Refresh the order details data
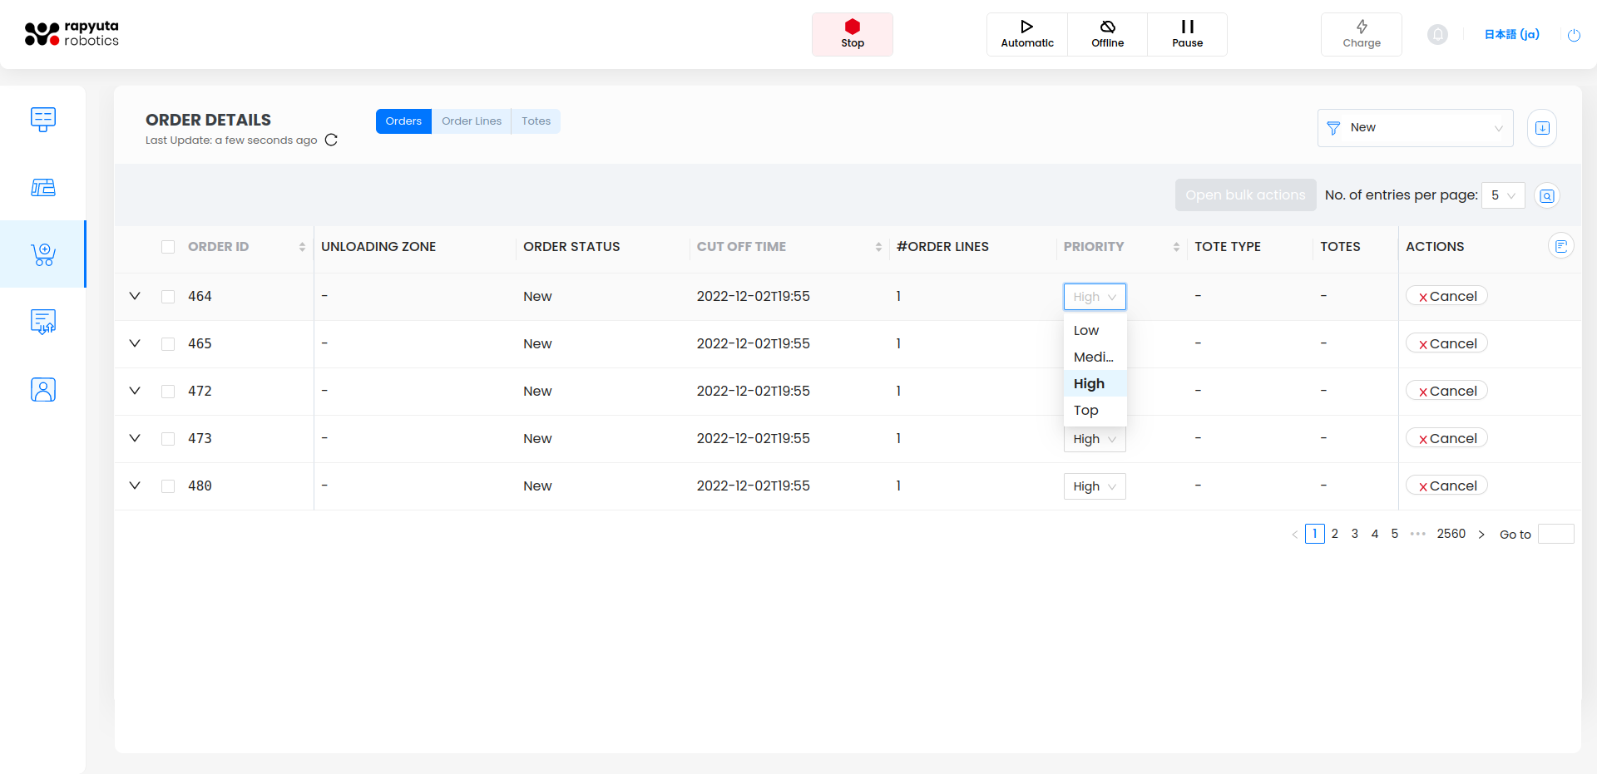Image resolution: width=1597 pixels, height=774 pixels. (331, 140)
